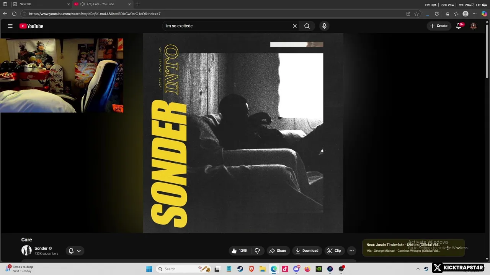Open the playlist panel three-dot menu
The height and width of the screenshot is (275, 490).
(448, 248)
